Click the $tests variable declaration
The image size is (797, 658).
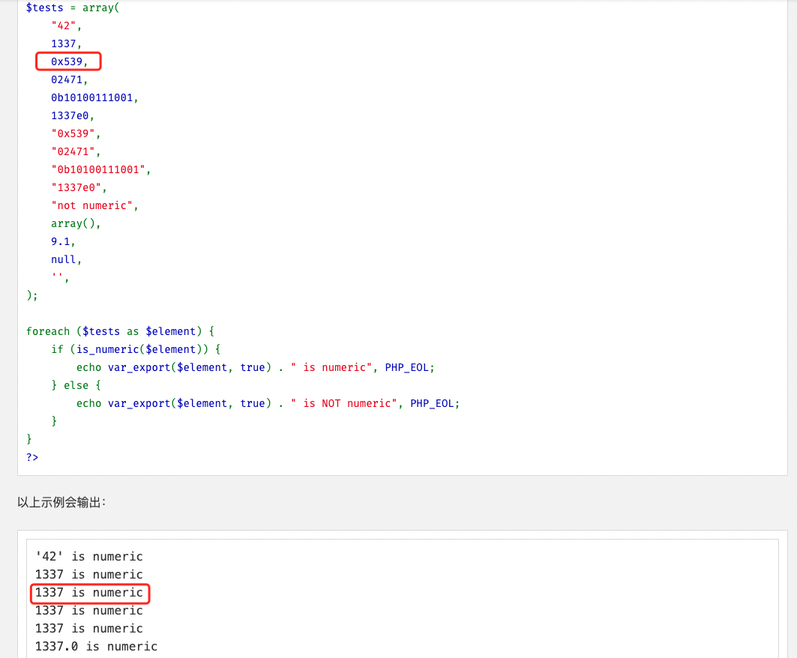45,7
